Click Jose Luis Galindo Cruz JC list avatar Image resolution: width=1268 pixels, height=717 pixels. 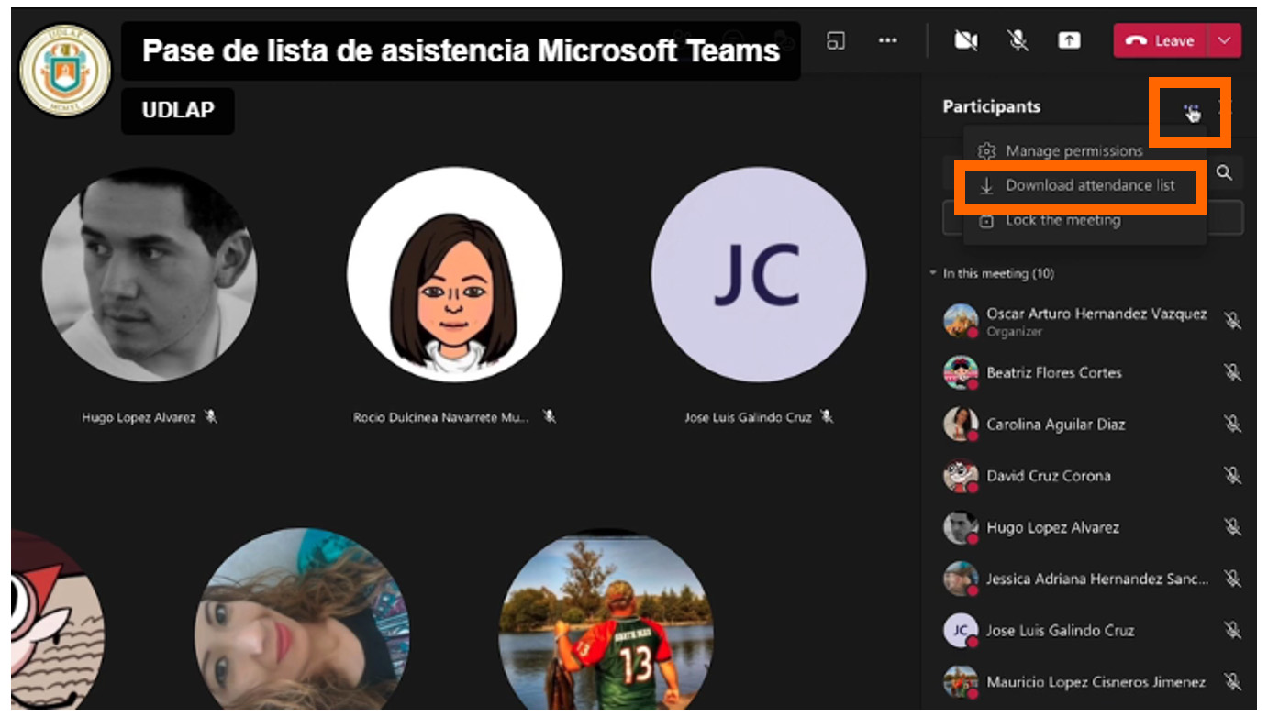pos(960,631)
